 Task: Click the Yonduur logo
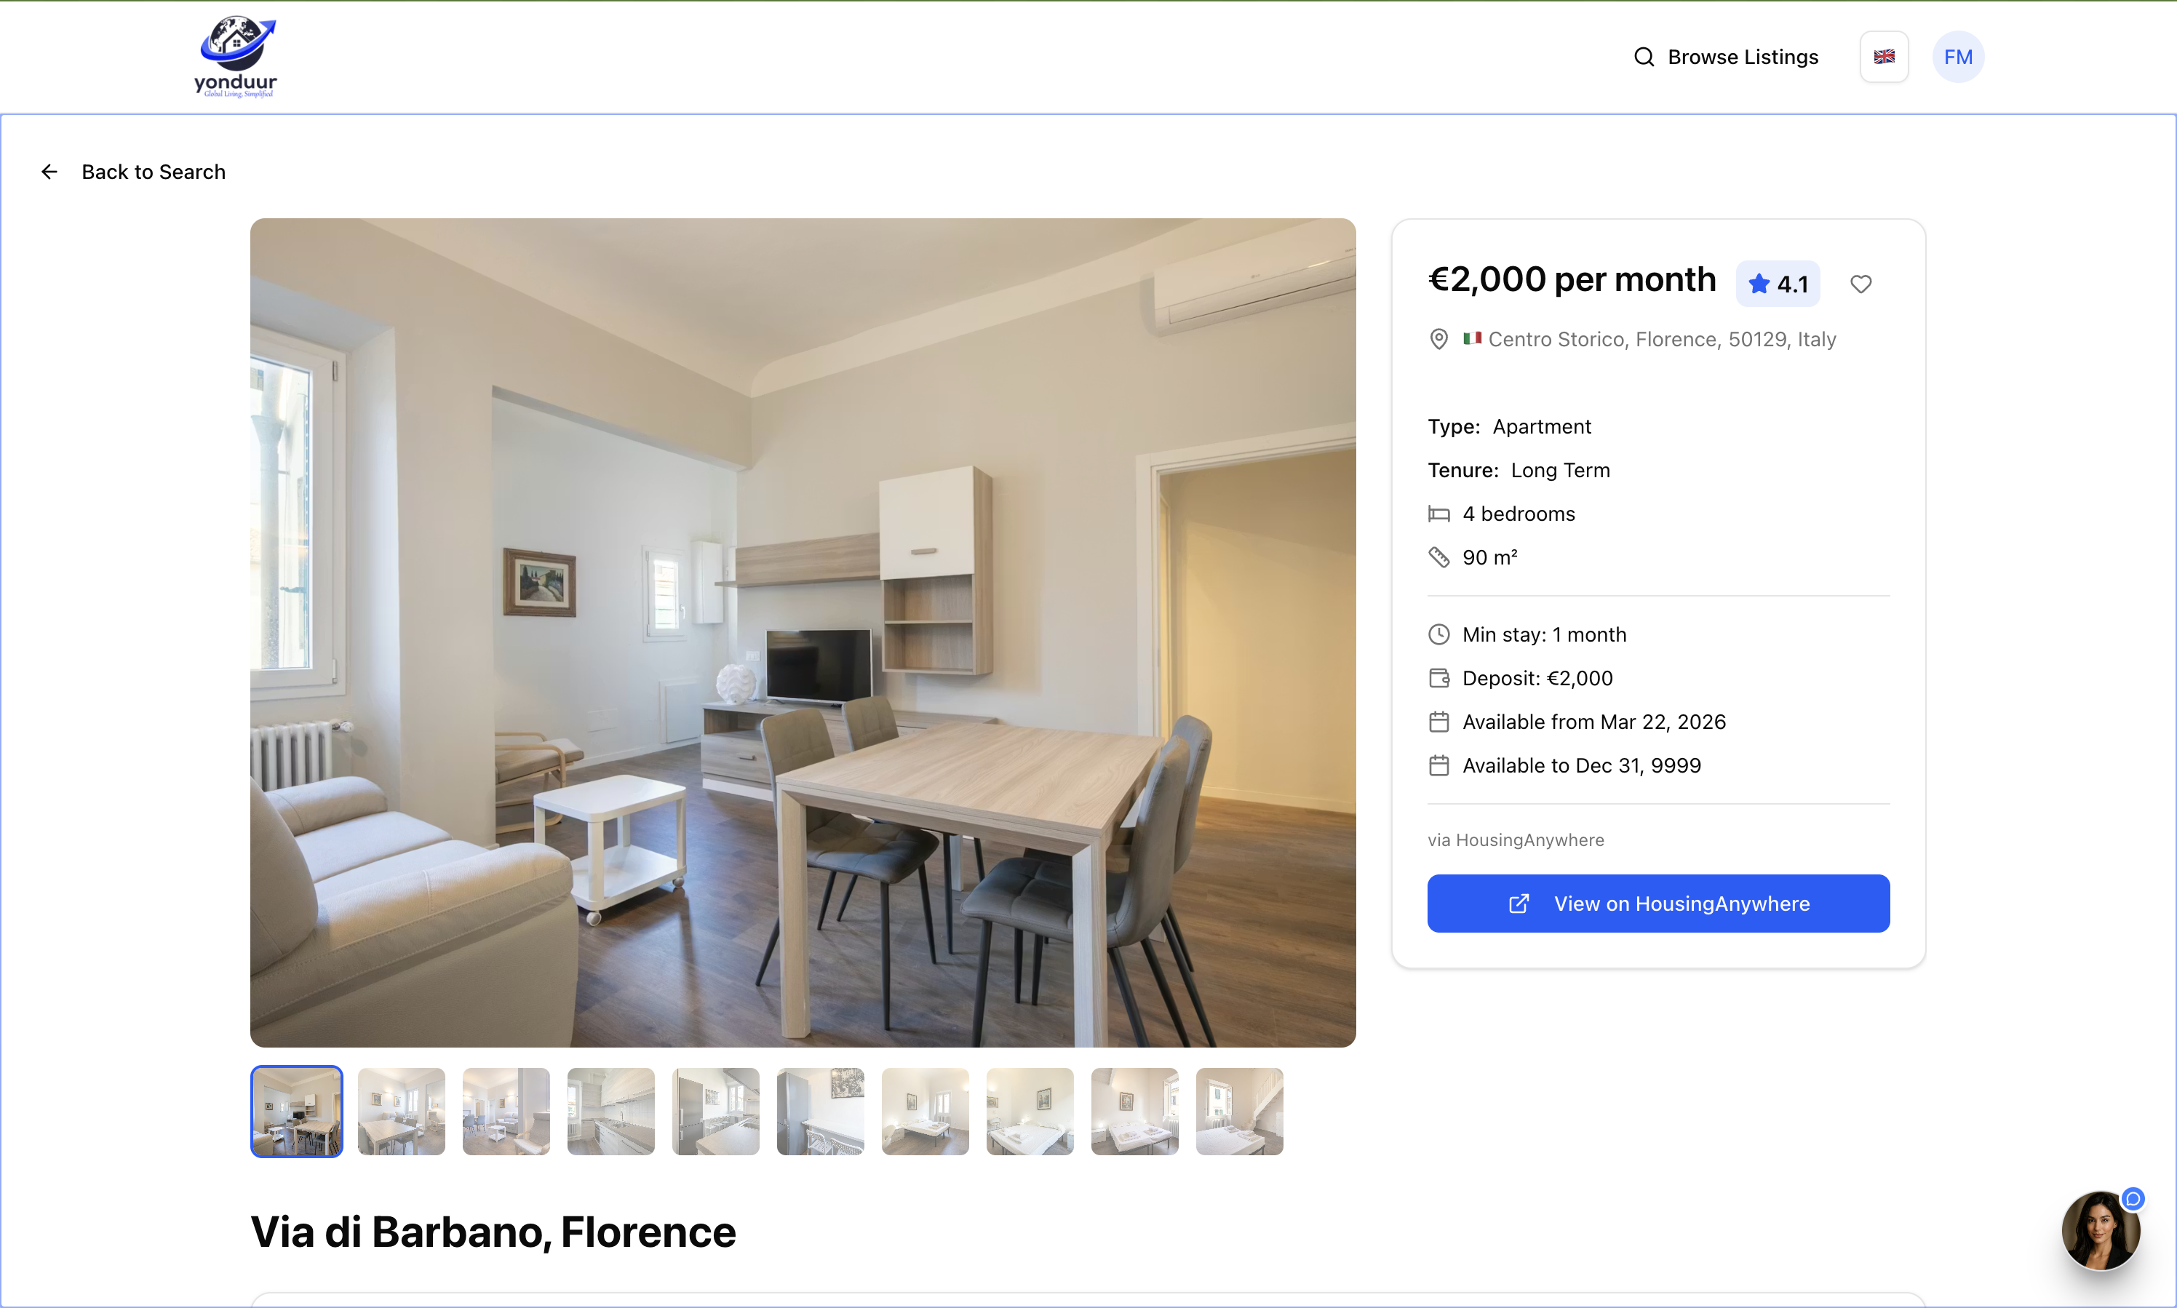tap(235, 57)
